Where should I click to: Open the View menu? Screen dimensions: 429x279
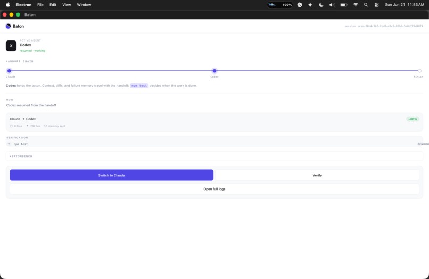point(67,5)
